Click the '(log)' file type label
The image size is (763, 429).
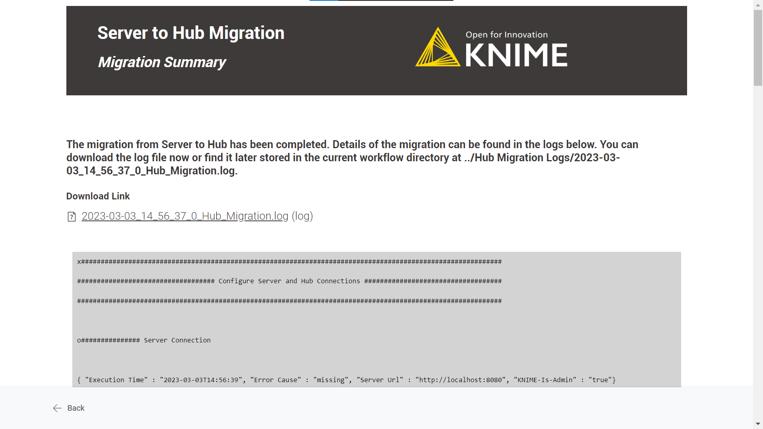pos(302,216)
